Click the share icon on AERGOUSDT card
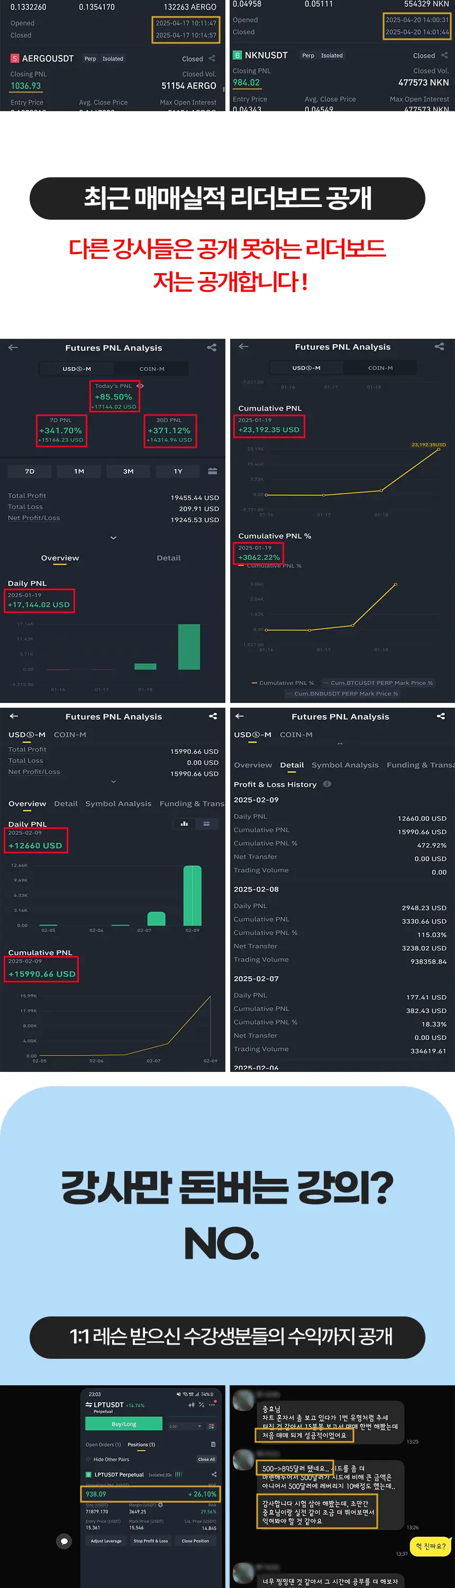 (x=212, y=59)
